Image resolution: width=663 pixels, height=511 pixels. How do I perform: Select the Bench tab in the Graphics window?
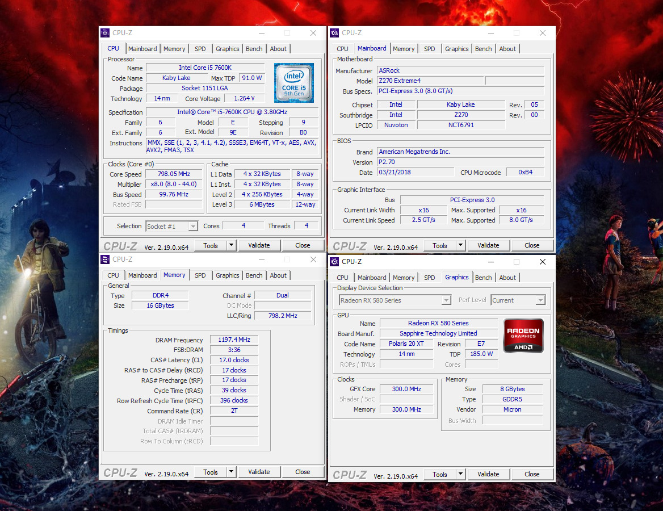[483, 278]
